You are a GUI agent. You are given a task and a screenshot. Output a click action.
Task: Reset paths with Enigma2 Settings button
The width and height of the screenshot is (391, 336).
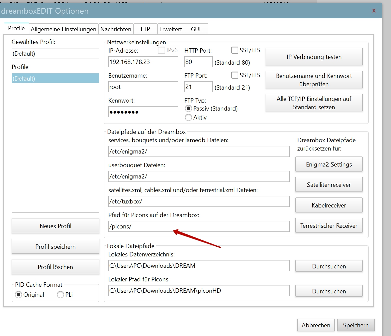click(329, 165)
